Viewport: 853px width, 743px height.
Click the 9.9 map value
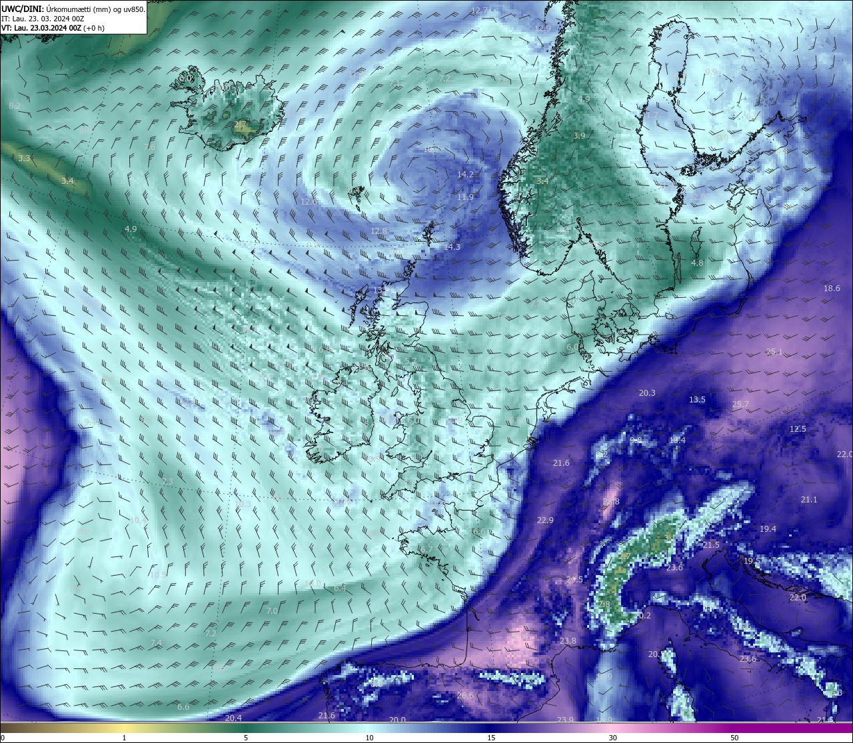click(x=711, y=71)
